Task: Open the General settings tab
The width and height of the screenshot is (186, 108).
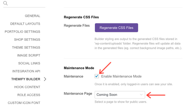Action: coord(33,16)
